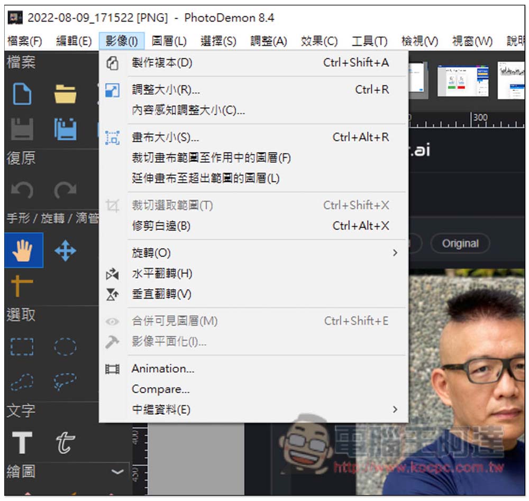Select the rectangular selection tool
The height and width of the screenshot is (501, 529).
[22, 347]
